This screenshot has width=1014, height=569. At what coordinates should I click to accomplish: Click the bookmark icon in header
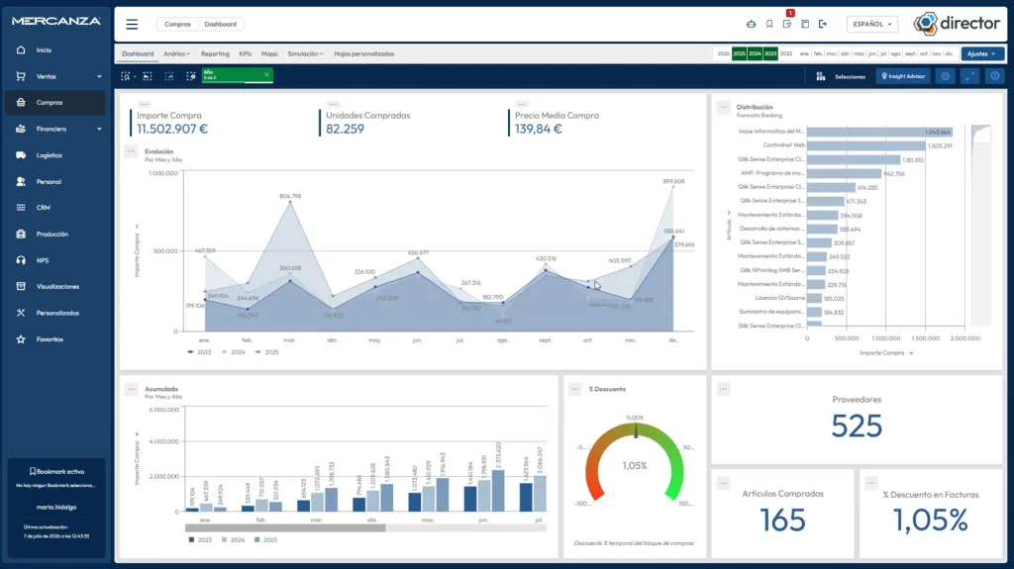[x=768, y=24]
